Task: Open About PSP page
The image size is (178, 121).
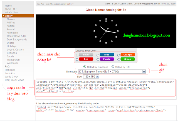Action: point(11,9)
